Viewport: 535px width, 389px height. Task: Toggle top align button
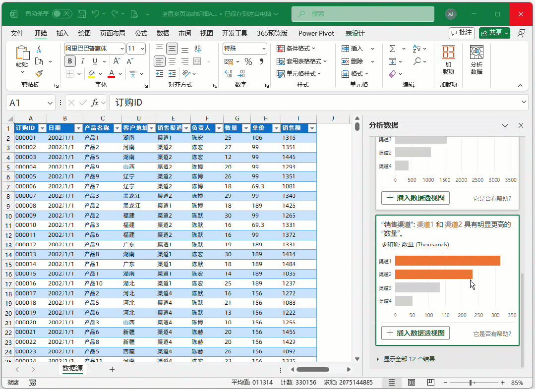pos(159,49)
